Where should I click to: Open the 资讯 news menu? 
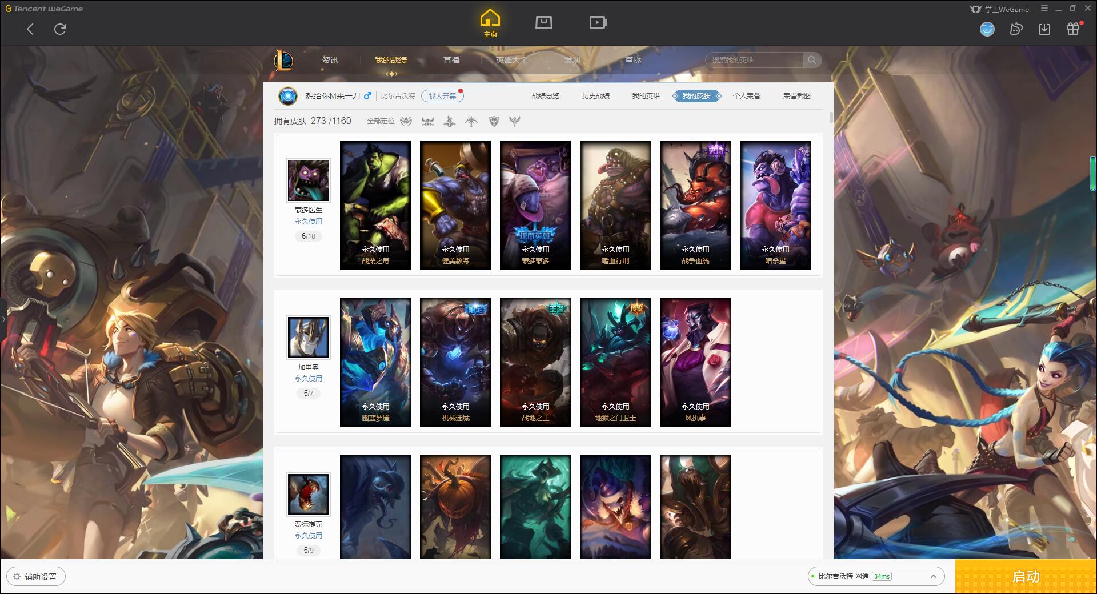coord(330,60)
